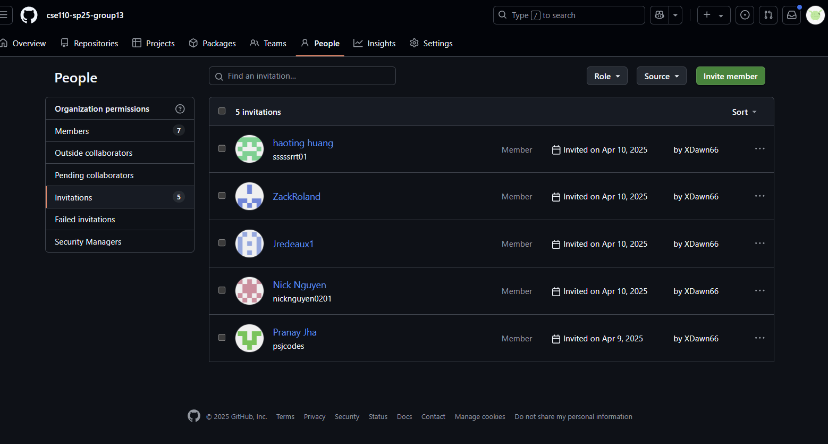Image resolution: width=828 pixels, height=444 pixels.
Task: Click the search magnifier icon in the header
Action: click(x=502, y=15)
